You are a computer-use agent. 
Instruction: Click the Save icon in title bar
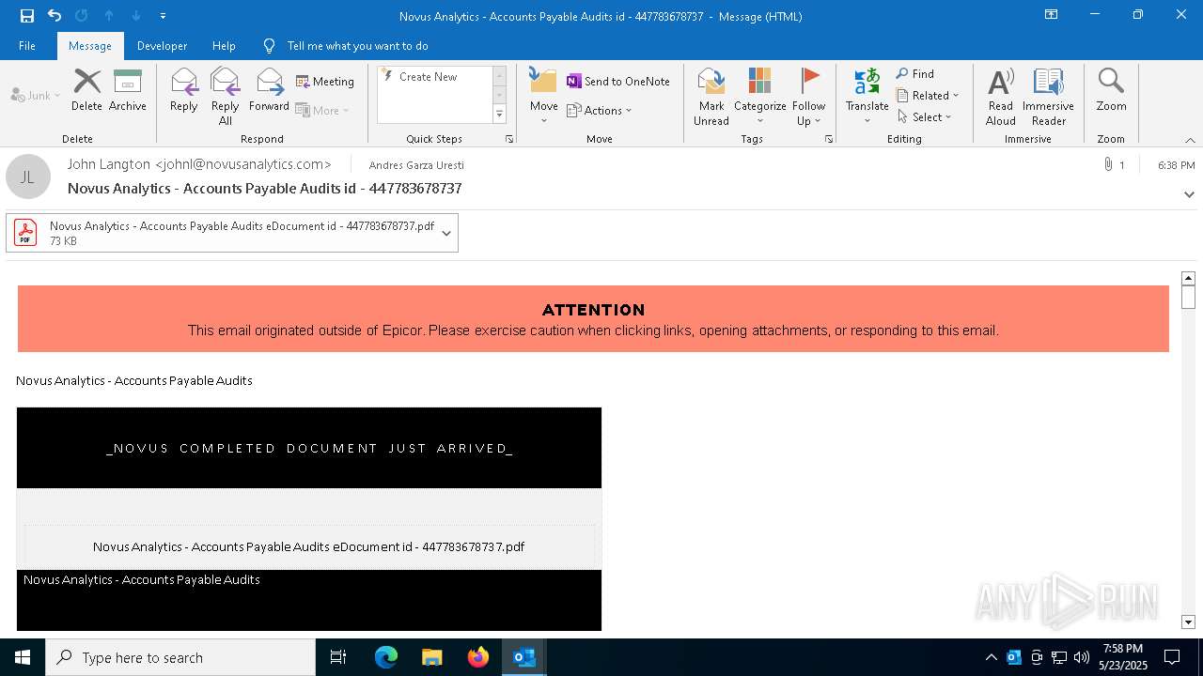pyautogui.click(x=26, y=16)
